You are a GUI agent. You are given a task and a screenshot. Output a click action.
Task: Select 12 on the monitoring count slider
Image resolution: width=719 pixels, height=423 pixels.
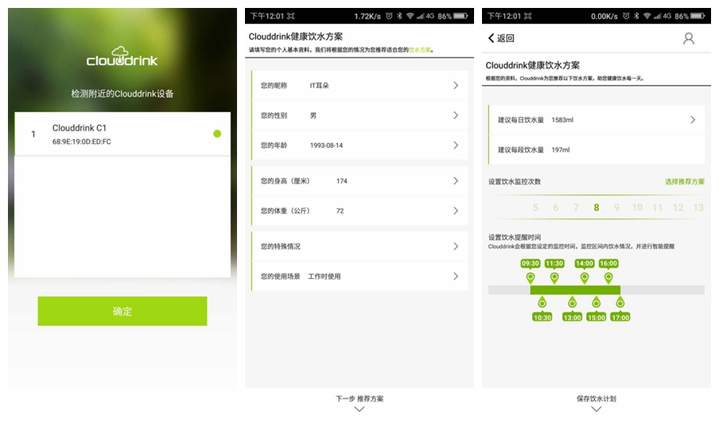pyautogui.click(x=678, y=208)
